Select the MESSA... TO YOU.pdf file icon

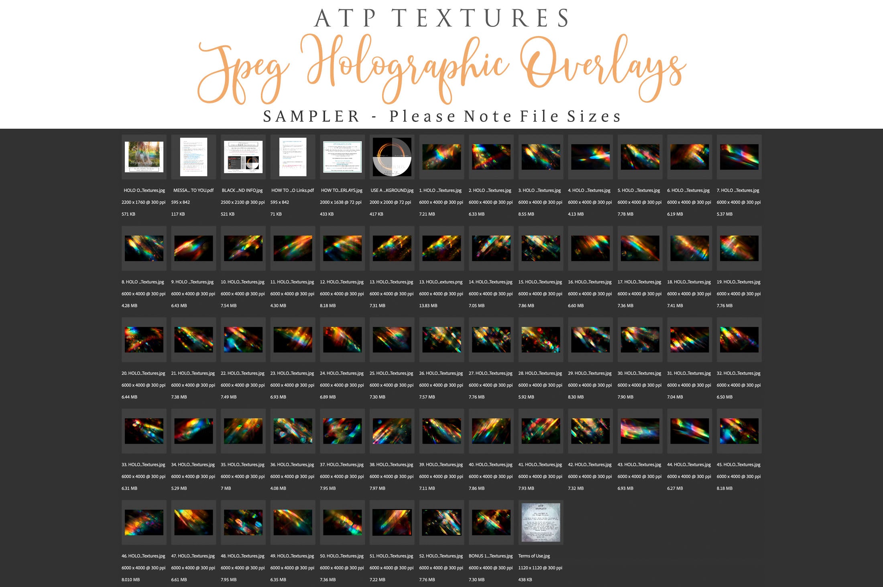pyautogui.click(x=193, y=157)
